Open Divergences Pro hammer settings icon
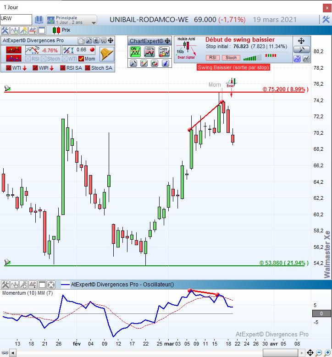 [89, 41]
